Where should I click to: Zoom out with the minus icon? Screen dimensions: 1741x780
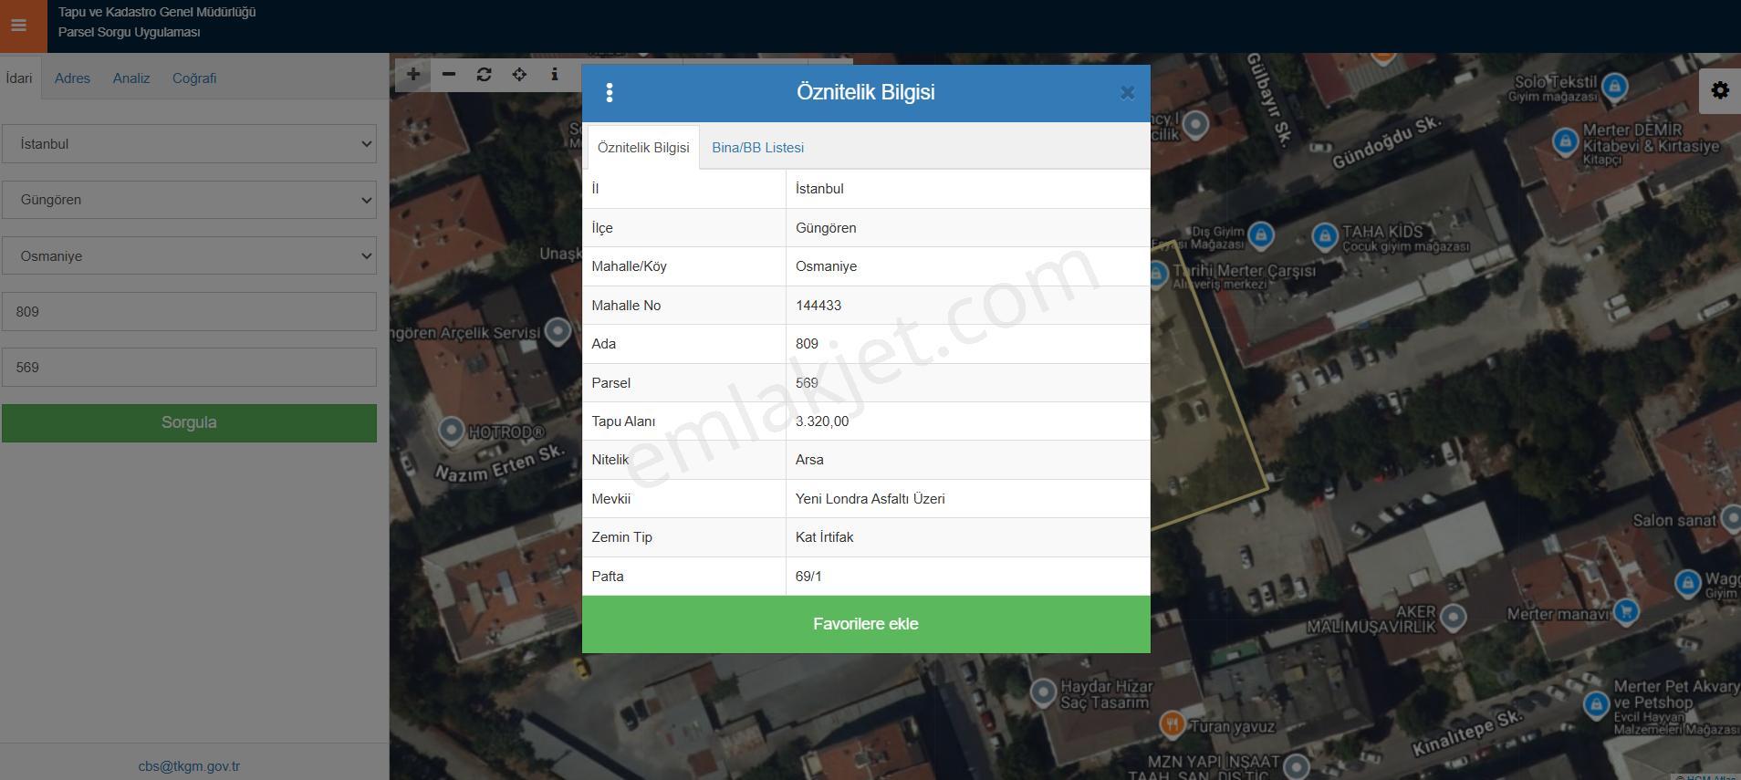[449, 75]
